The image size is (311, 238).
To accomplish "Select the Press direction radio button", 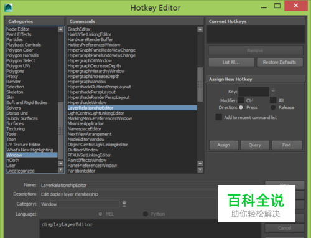I will coord(241,107).
